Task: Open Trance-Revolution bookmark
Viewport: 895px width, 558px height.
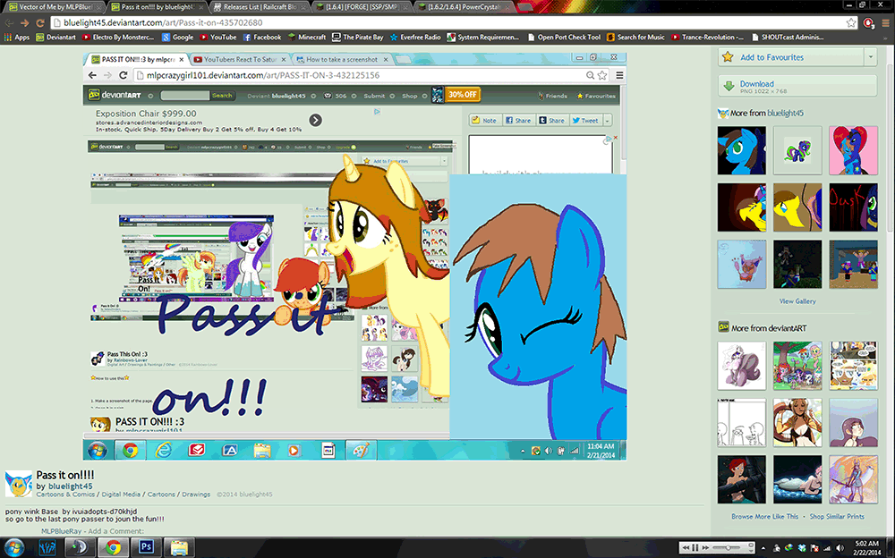Action: pos(708,37)
